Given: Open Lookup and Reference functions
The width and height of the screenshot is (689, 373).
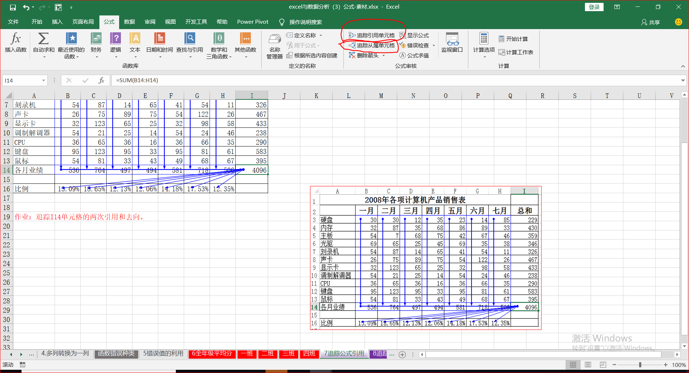Looking at the screenshot, I should tap(190, 45).
